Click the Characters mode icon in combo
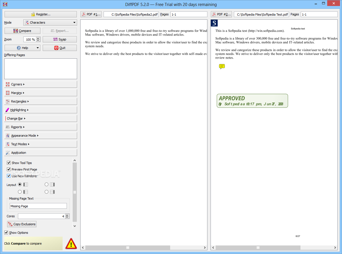Image resolution: width=342 pixels, height=254 pixels. pyautogui.click(x=27, y=22)
